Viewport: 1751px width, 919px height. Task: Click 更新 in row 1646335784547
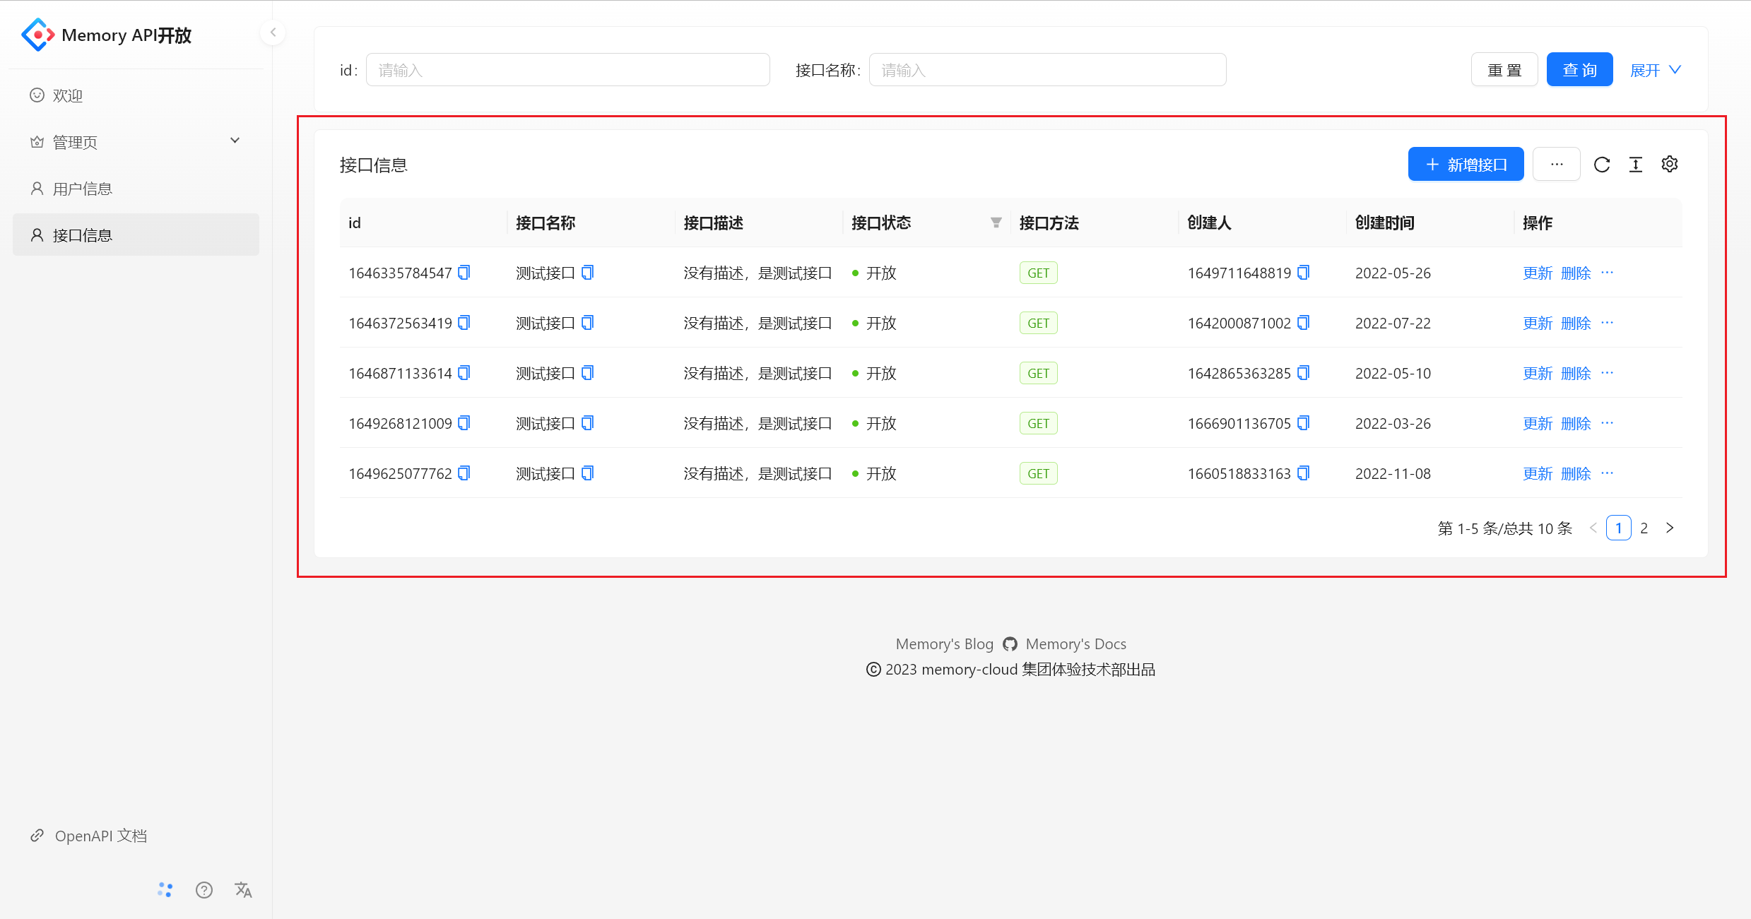[1538, 273]
